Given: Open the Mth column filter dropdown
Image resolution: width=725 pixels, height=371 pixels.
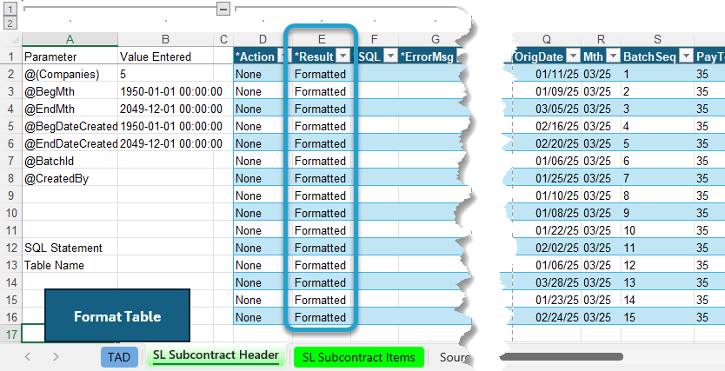Looking at the screenshot, I should (x=613, y=56).
